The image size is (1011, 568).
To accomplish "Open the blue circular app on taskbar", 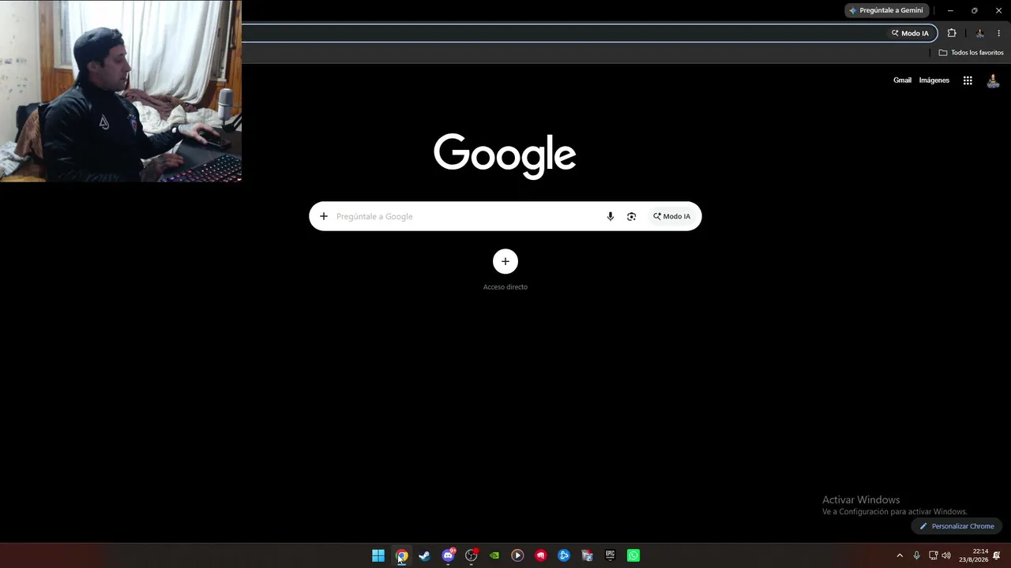I will click(x=564, y=555).
